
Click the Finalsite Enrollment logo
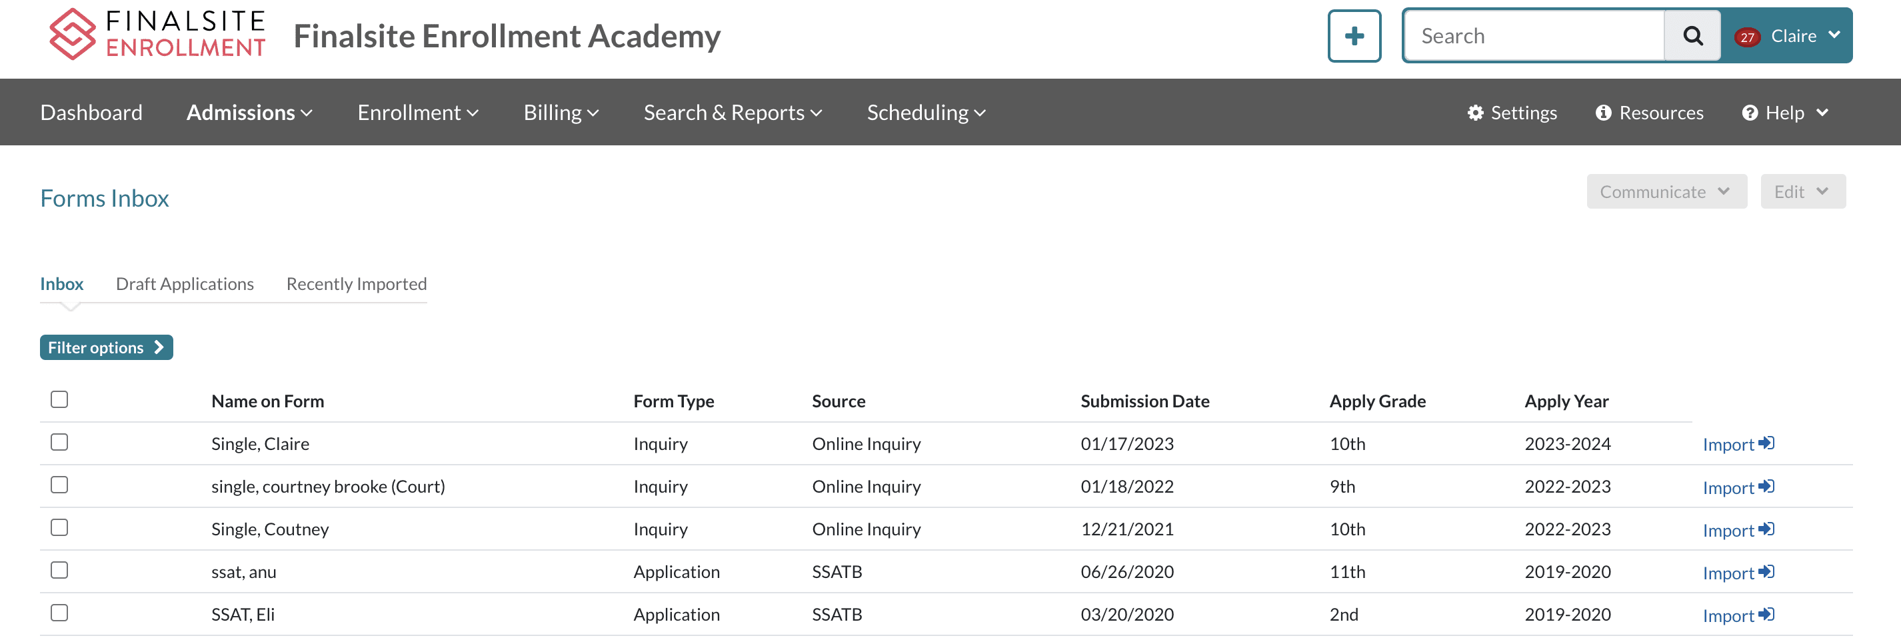click(x=157, y=35)
